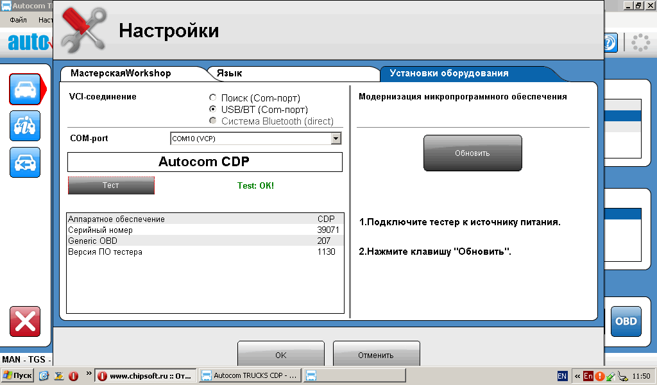
Task: Enable USB/BT (Com-порт) connection option
Action: pos(212,109)
